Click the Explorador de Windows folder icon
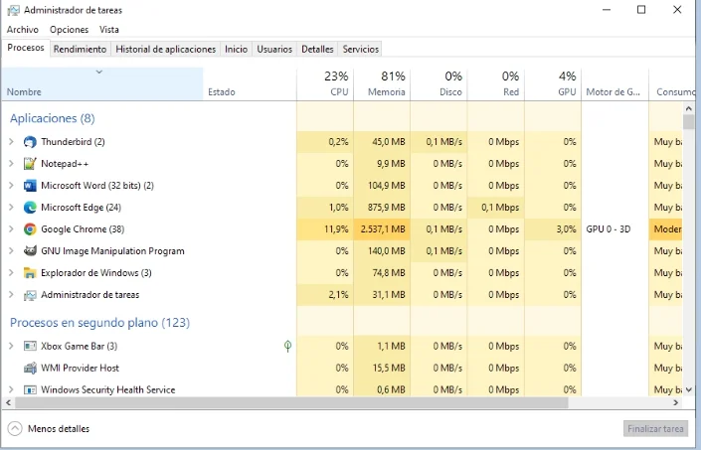Screen dimensions: 701x450 tap(30, 273)
